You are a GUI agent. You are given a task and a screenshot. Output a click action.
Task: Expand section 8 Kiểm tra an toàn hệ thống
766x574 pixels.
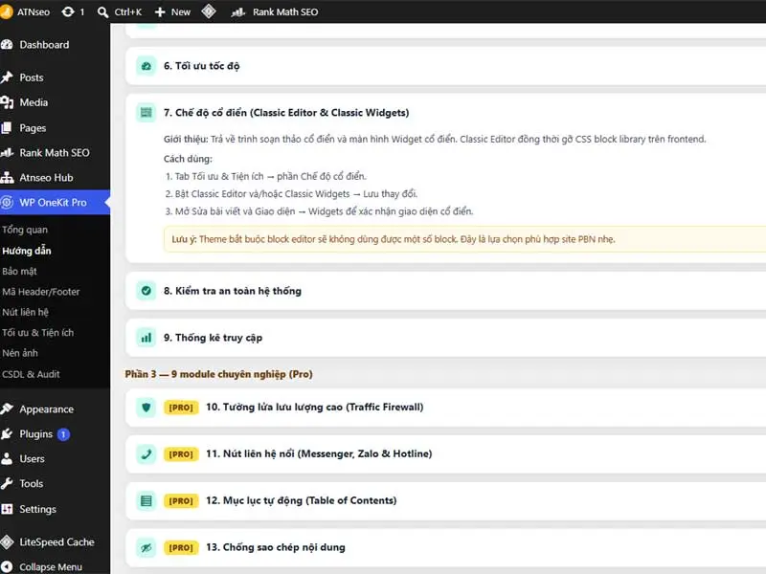coord(445,291)
